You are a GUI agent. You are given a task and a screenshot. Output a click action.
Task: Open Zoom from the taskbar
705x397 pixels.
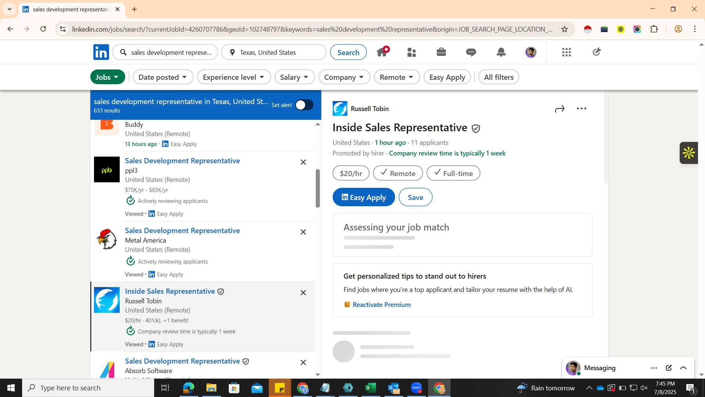click(x=416, y=388)
